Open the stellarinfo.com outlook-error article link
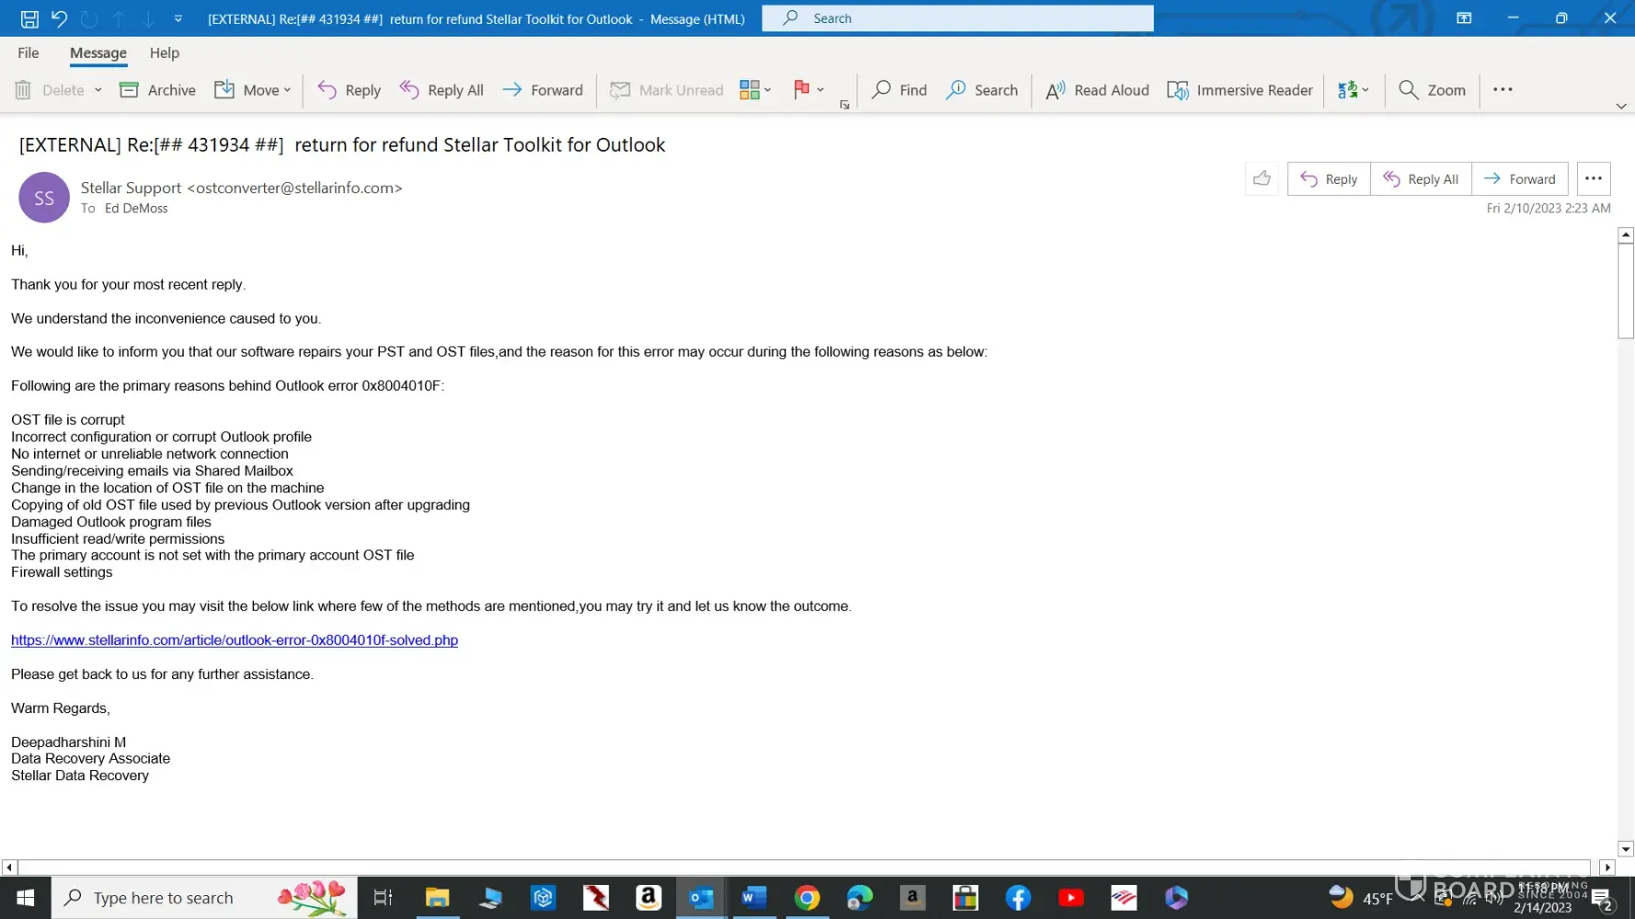The image size is (1635, 919). pos(234,641)
